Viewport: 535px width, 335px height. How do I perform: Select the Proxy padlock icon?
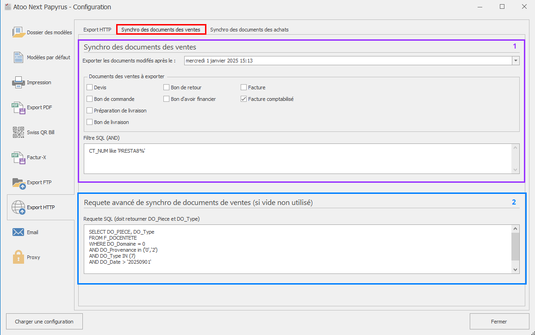[x=19, y=257]
